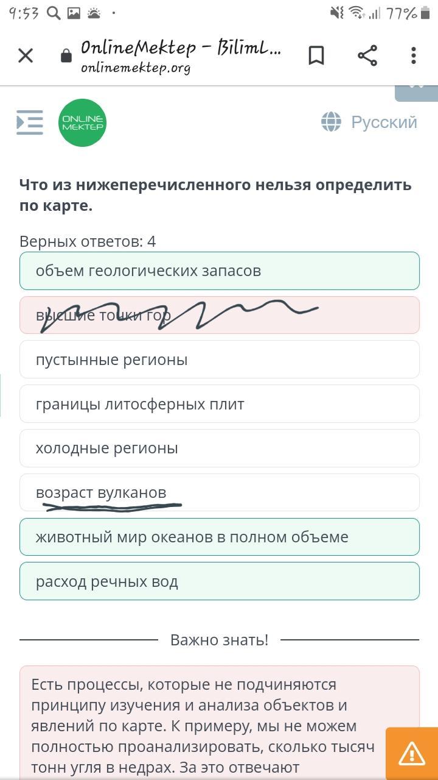
Task: Toggle животный мир океанов в полном объеме
Action: click(x=220, y=537)
